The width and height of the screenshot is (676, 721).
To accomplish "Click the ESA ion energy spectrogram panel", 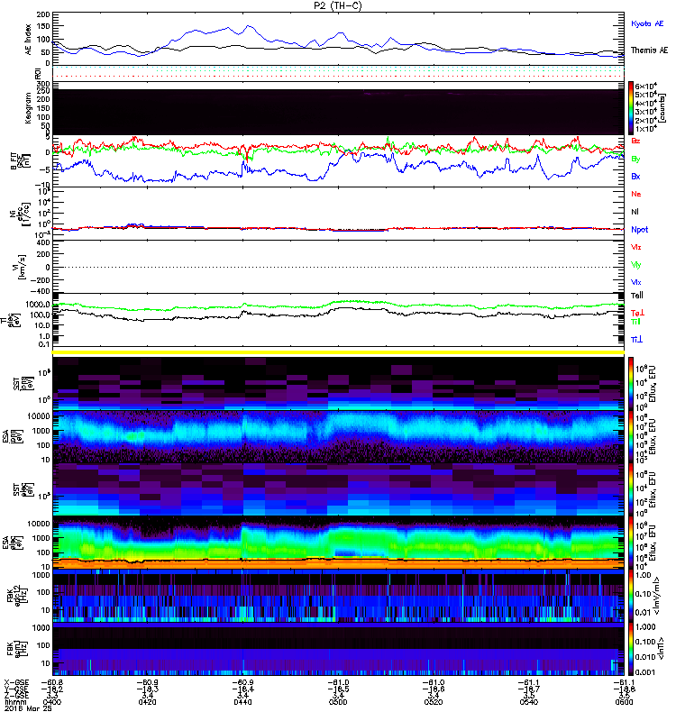I will tap(338, 437).
